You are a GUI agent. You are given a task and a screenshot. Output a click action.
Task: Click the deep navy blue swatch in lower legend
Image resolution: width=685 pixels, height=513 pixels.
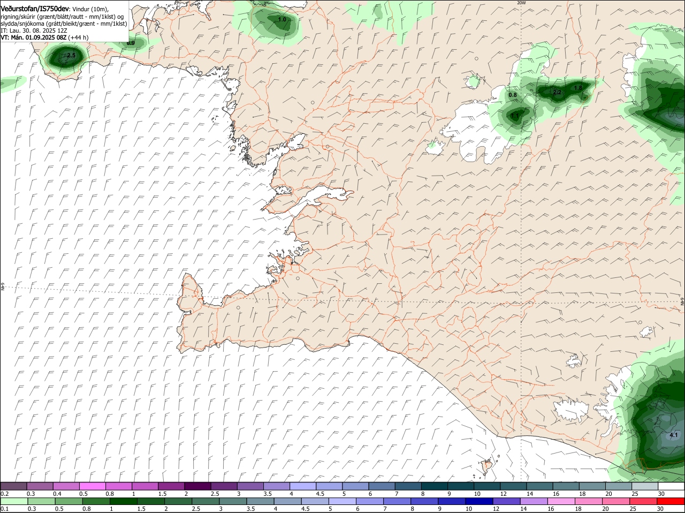(x=478, y=501)
